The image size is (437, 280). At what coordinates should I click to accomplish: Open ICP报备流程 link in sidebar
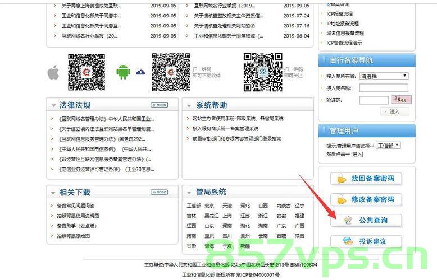[339, 14]
